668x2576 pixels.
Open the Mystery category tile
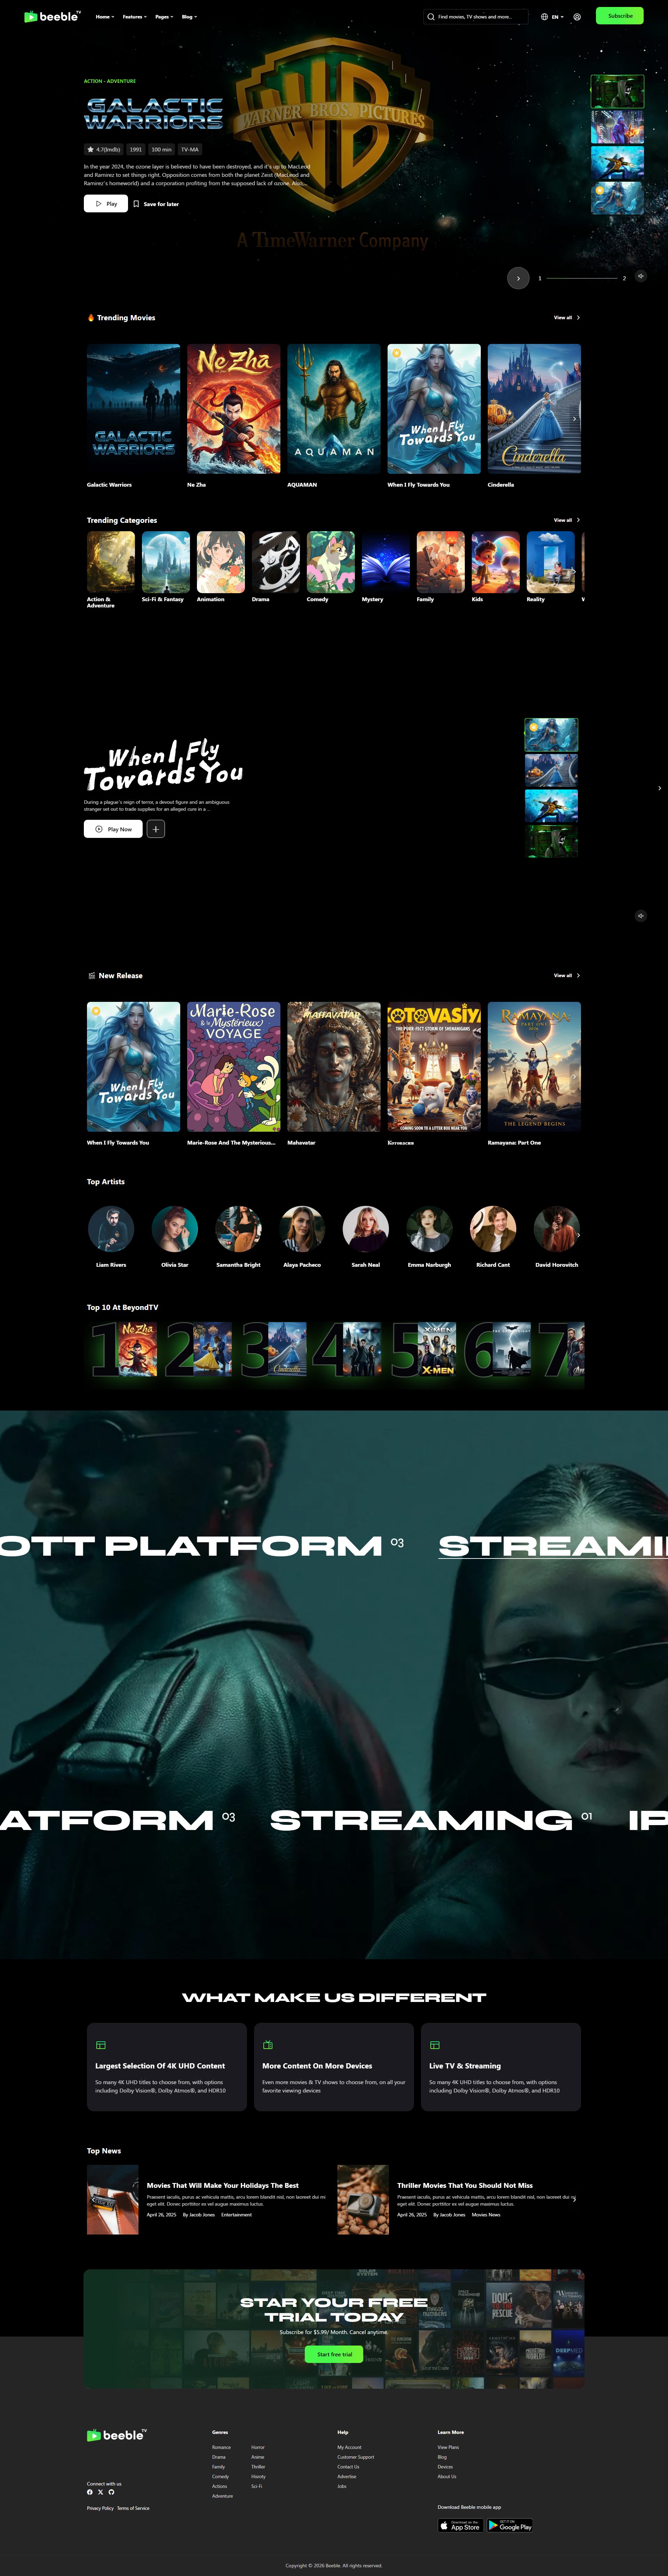pyautogui.click(x=386, y=562)
